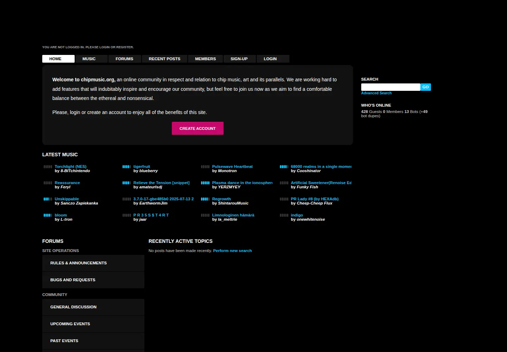Focus the search input field
The height and width of the screenshot is (352, 507).
pos(390,87)
